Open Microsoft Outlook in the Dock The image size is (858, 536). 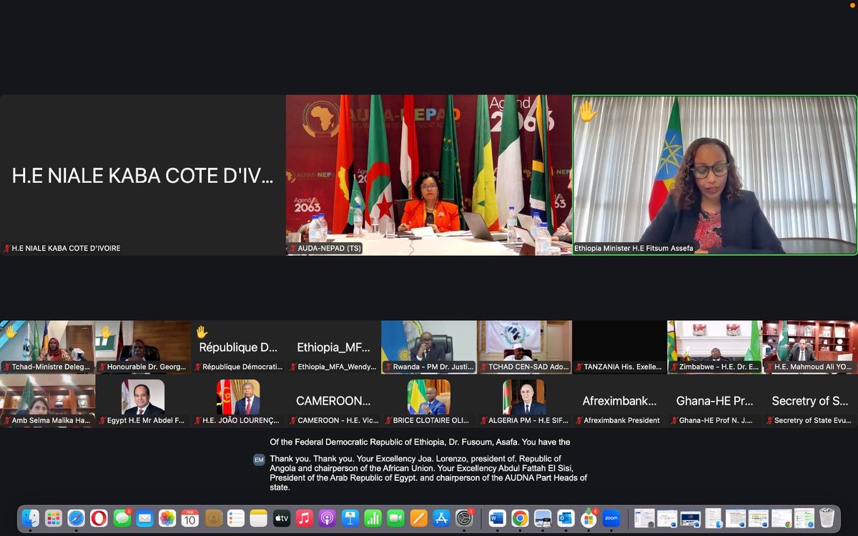click(x=566, y=518)
